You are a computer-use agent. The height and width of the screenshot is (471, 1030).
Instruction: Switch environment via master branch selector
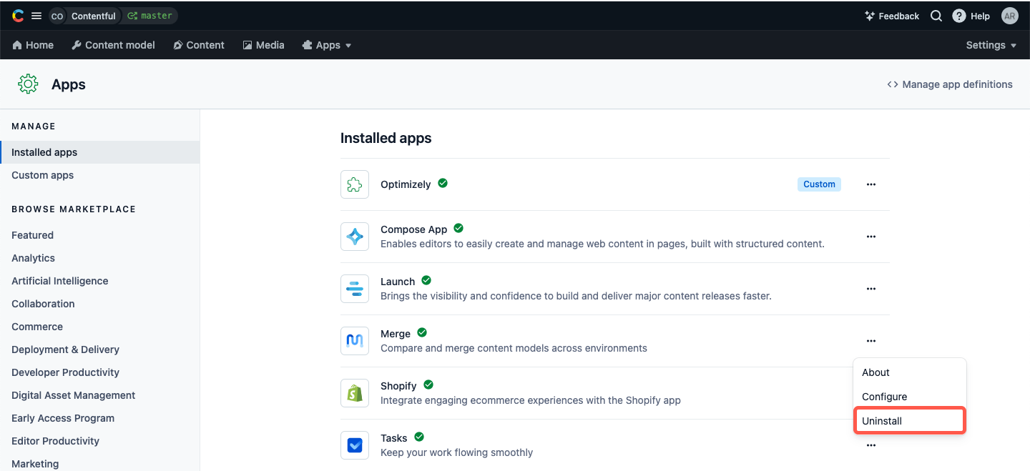coord(150,16)
